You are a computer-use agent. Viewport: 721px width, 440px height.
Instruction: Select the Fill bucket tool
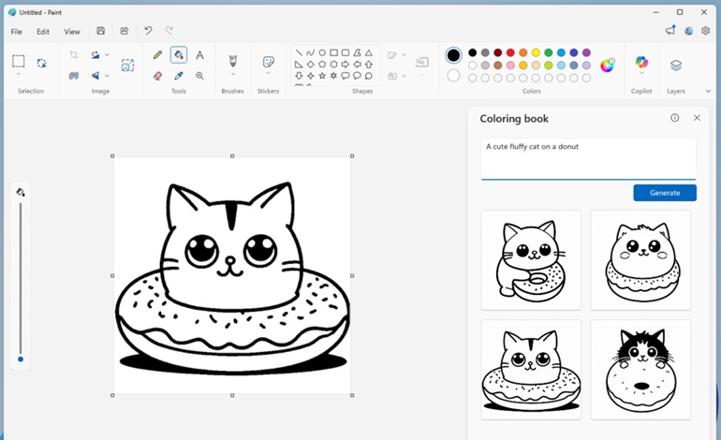coord(179,55)
